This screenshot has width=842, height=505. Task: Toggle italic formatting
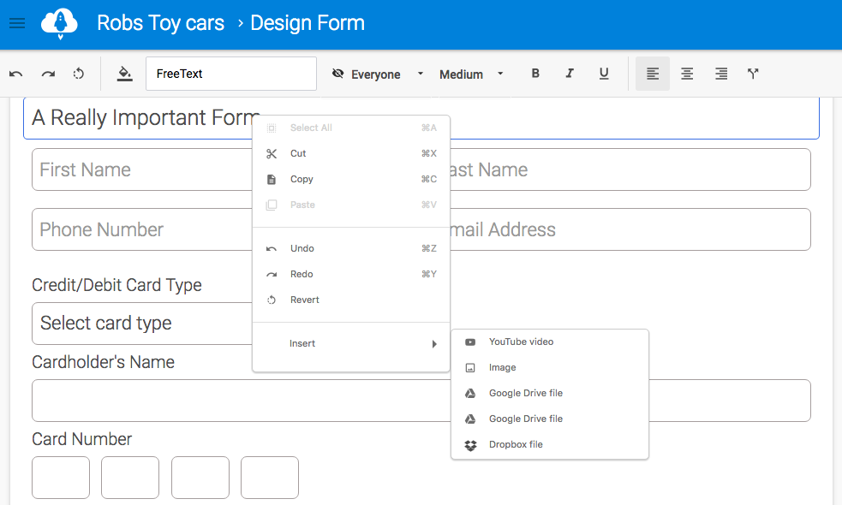point(570,74)
